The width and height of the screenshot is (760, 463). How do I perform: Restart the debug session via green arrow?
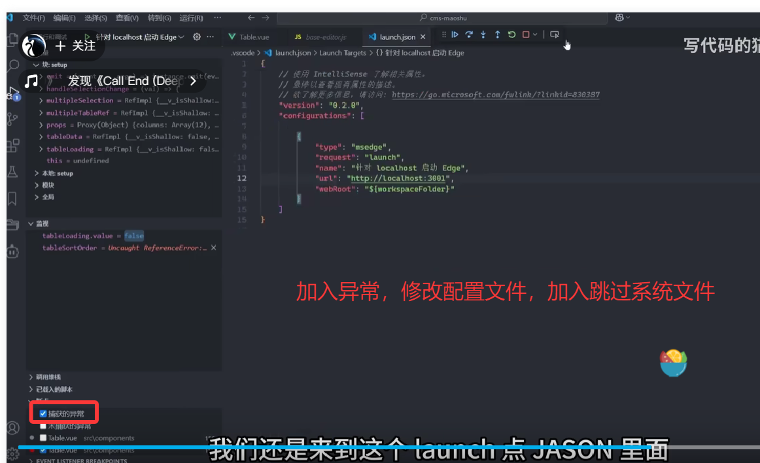[511, 35]
